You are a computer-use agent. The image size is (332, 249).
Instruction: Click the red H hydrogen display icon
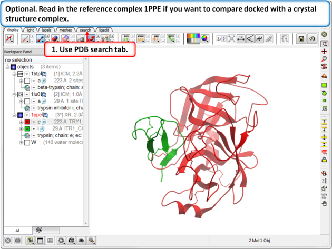[x=9, y=39]
